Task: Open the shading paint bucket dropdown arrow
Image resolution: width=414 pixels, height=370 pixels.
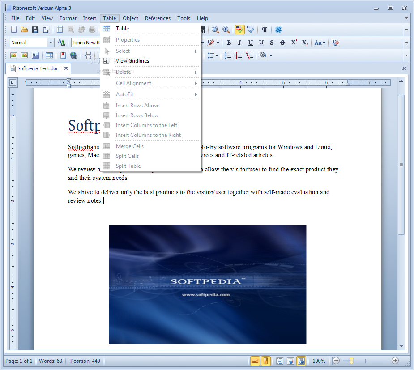Action: click(x=271, y=55)
